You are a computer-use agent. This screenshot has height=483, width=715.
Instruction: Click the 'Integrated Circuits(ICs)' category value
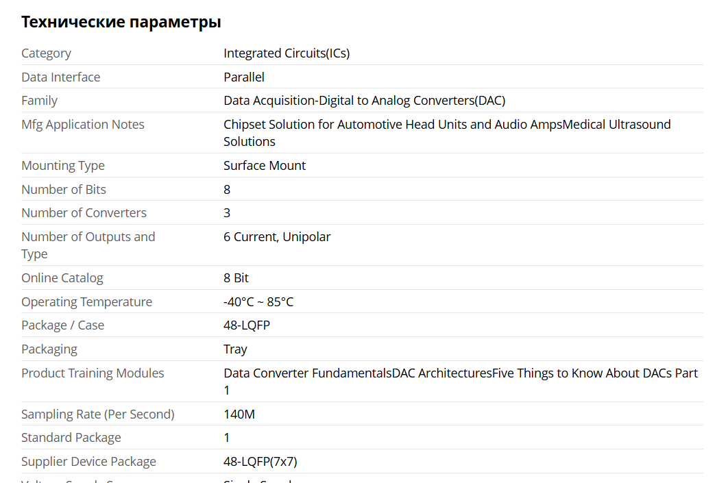tap(287, 53)
